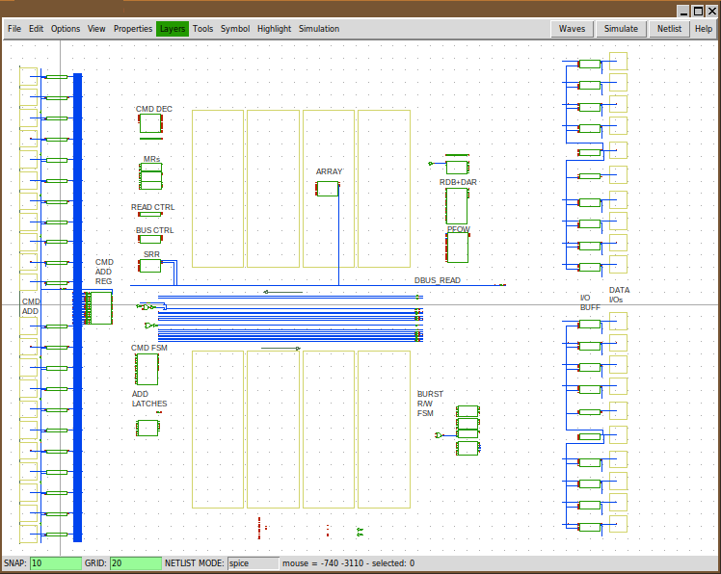
Task: Select the CMD DEC symbol block
Action: (149, 123)
